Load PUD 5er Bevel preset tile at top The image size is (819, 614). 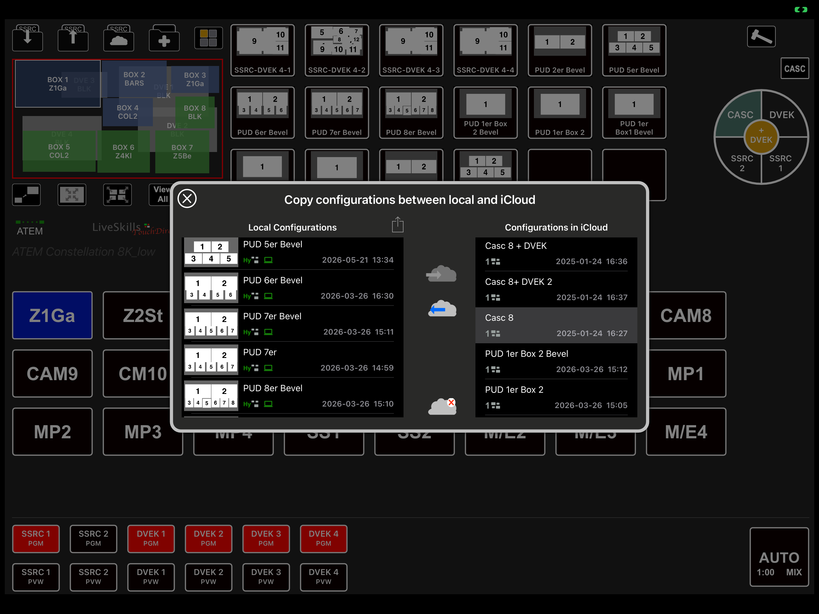[x=634, y=50]
